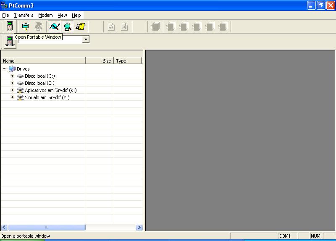
Task: Click the file list scrollbar left arrow
Action: point(4,227)
